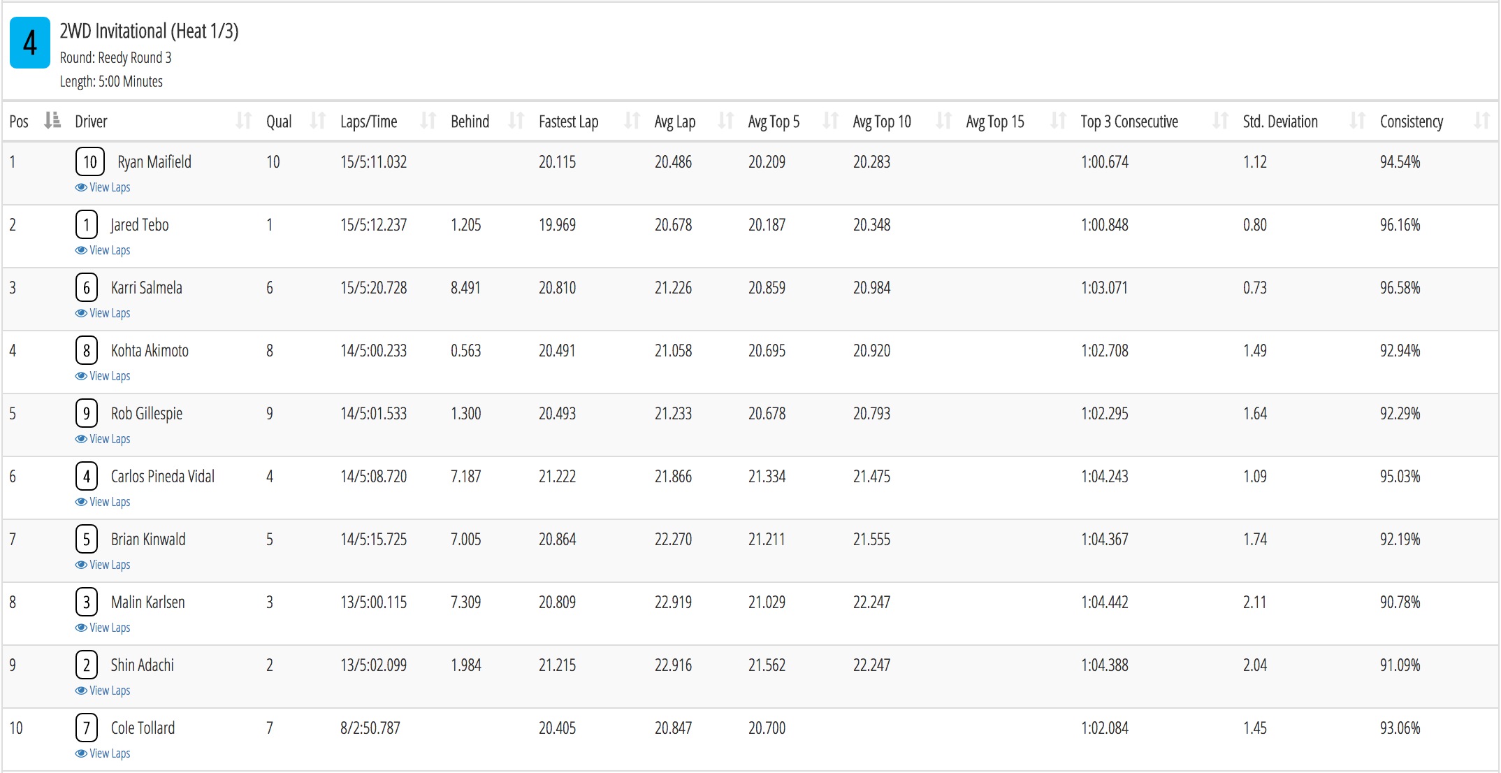
Task: Sort by Avg Top 15 column arrows
Action: click(1059, 122)
